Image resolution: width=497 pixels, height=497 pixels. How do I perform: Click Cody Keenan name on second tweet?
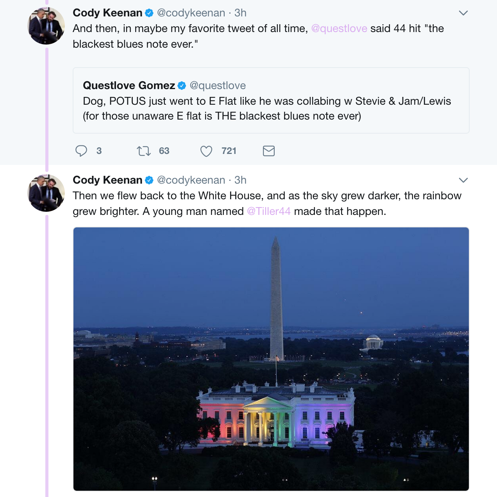coord(107,180)
